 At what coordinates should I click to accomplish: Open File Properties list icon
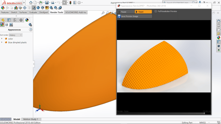point(75,3)
